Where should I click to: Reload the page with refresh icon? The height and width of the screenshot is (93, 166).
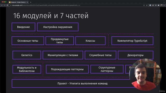pyautogui.click(x=8, y=5)
